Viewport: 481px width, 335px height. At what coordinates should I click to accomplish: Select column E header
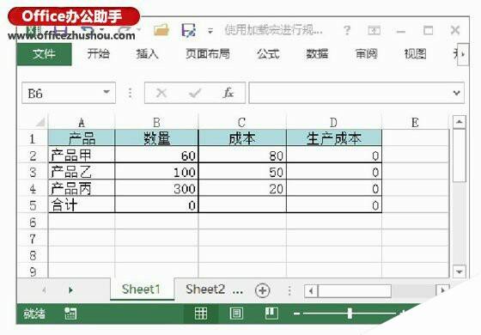pyautogui.click(x=416, y=123)
